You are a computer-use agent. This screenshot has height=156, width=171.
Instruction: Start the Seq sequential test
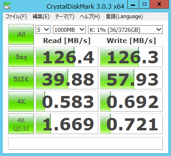pos(21,57)
